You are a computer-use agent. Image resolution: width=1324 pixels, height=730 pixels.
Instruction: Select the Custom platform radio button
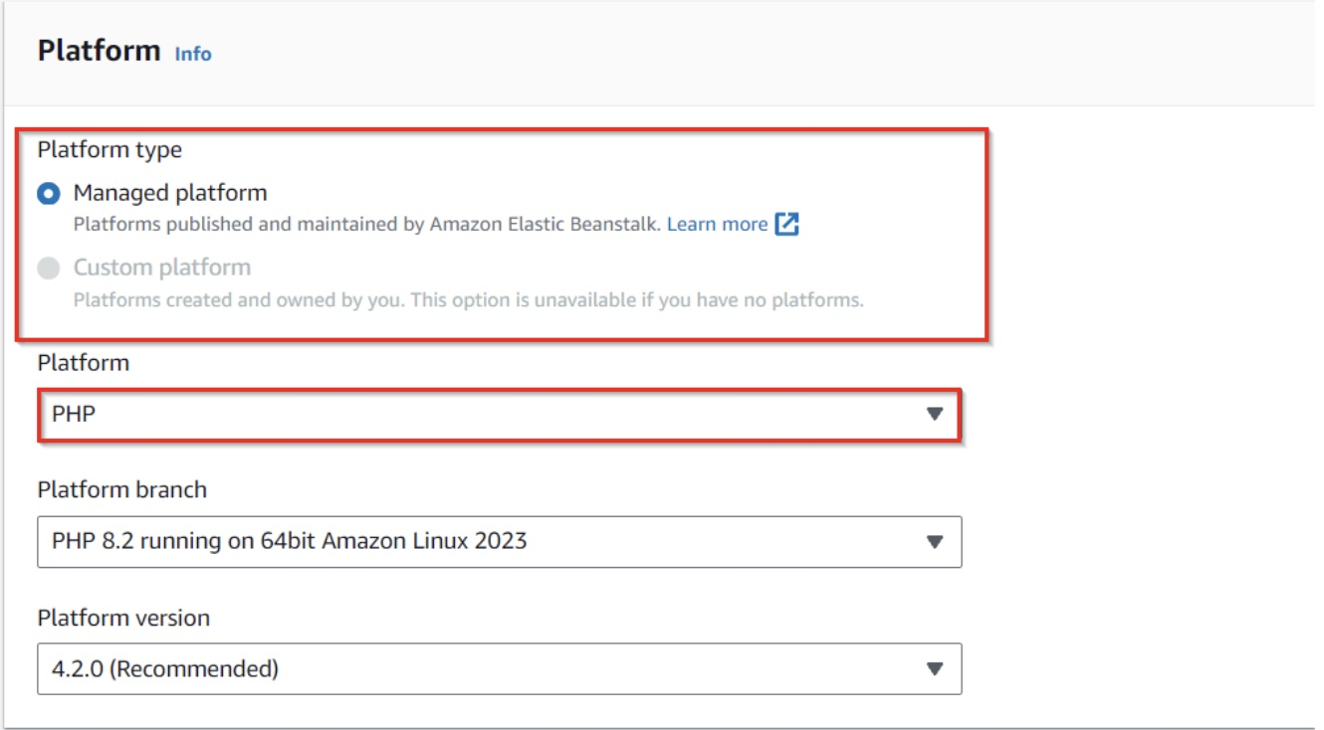(x=49, y=269)
